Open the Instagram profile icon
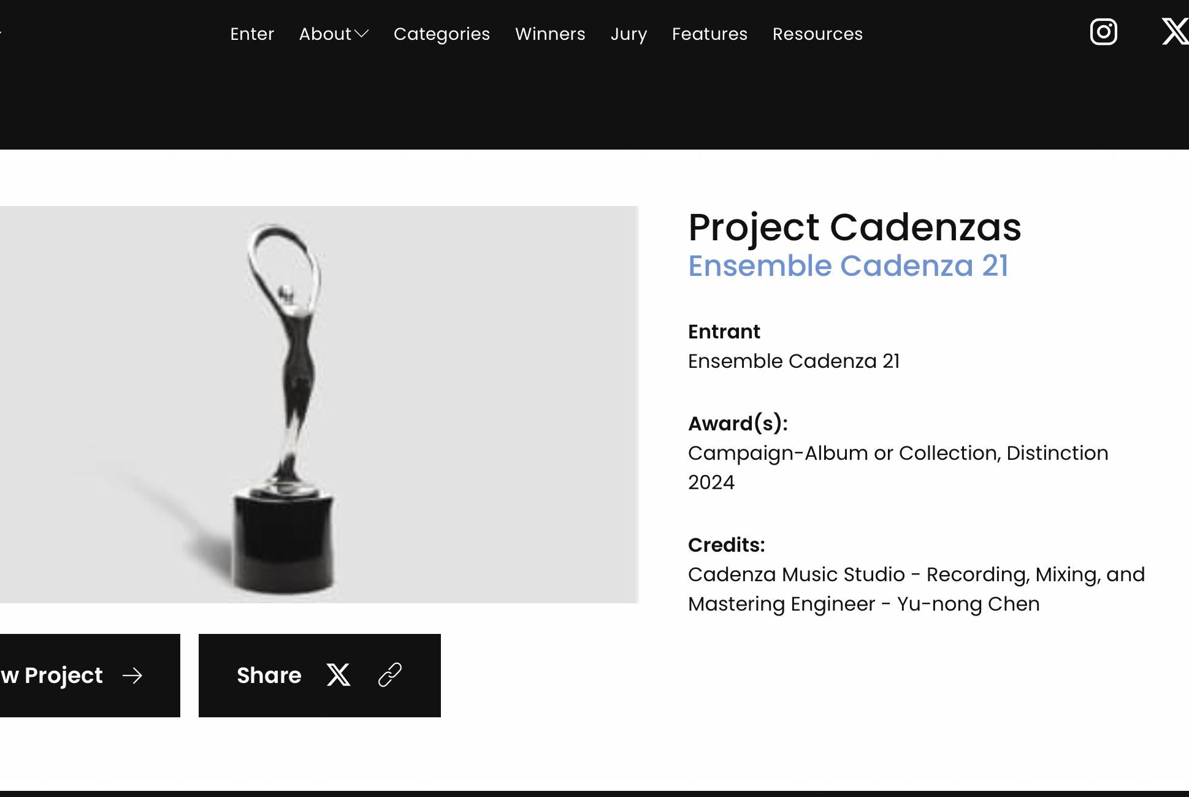Viewport: 1189px width, 797px height. pyautogui.click(x=1103, y=32)
